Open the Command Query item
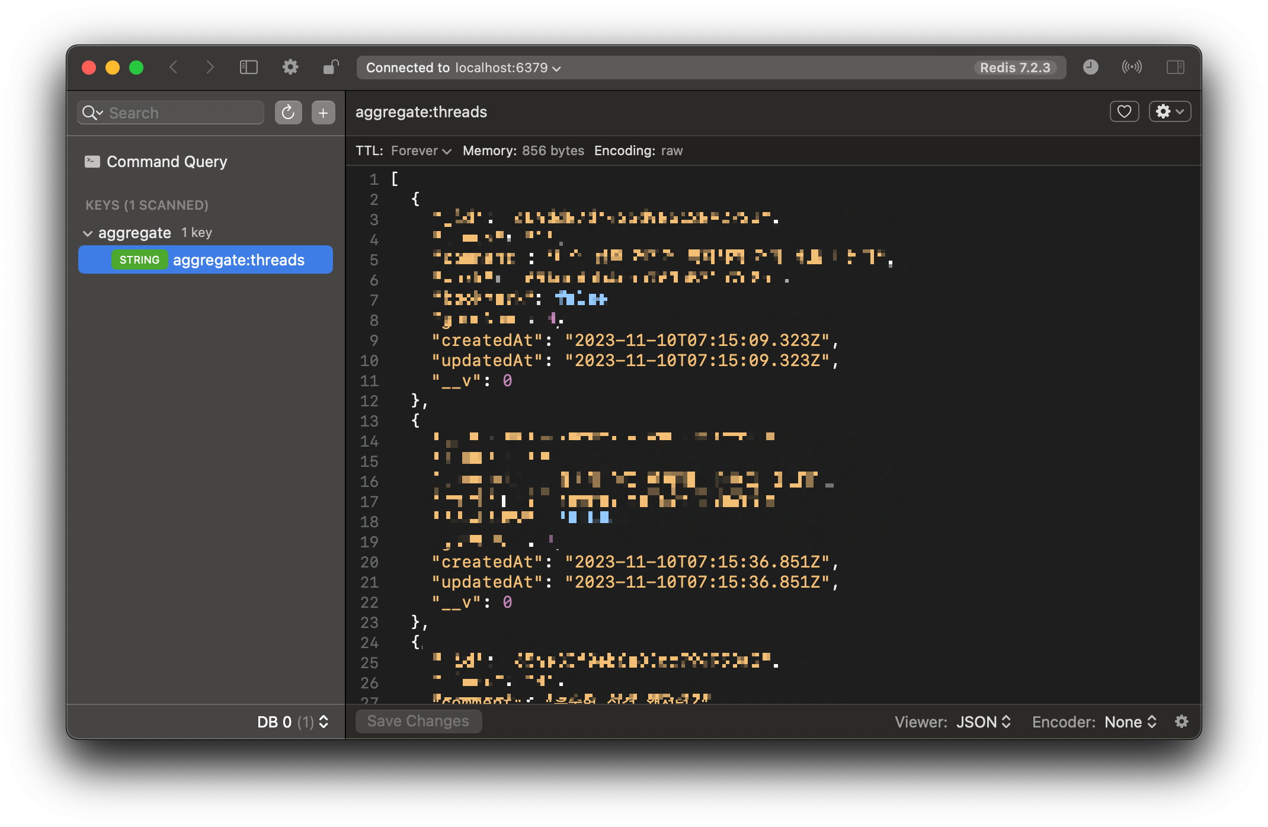The height and width of the screenshot is (827, 1268). [166, 162]
